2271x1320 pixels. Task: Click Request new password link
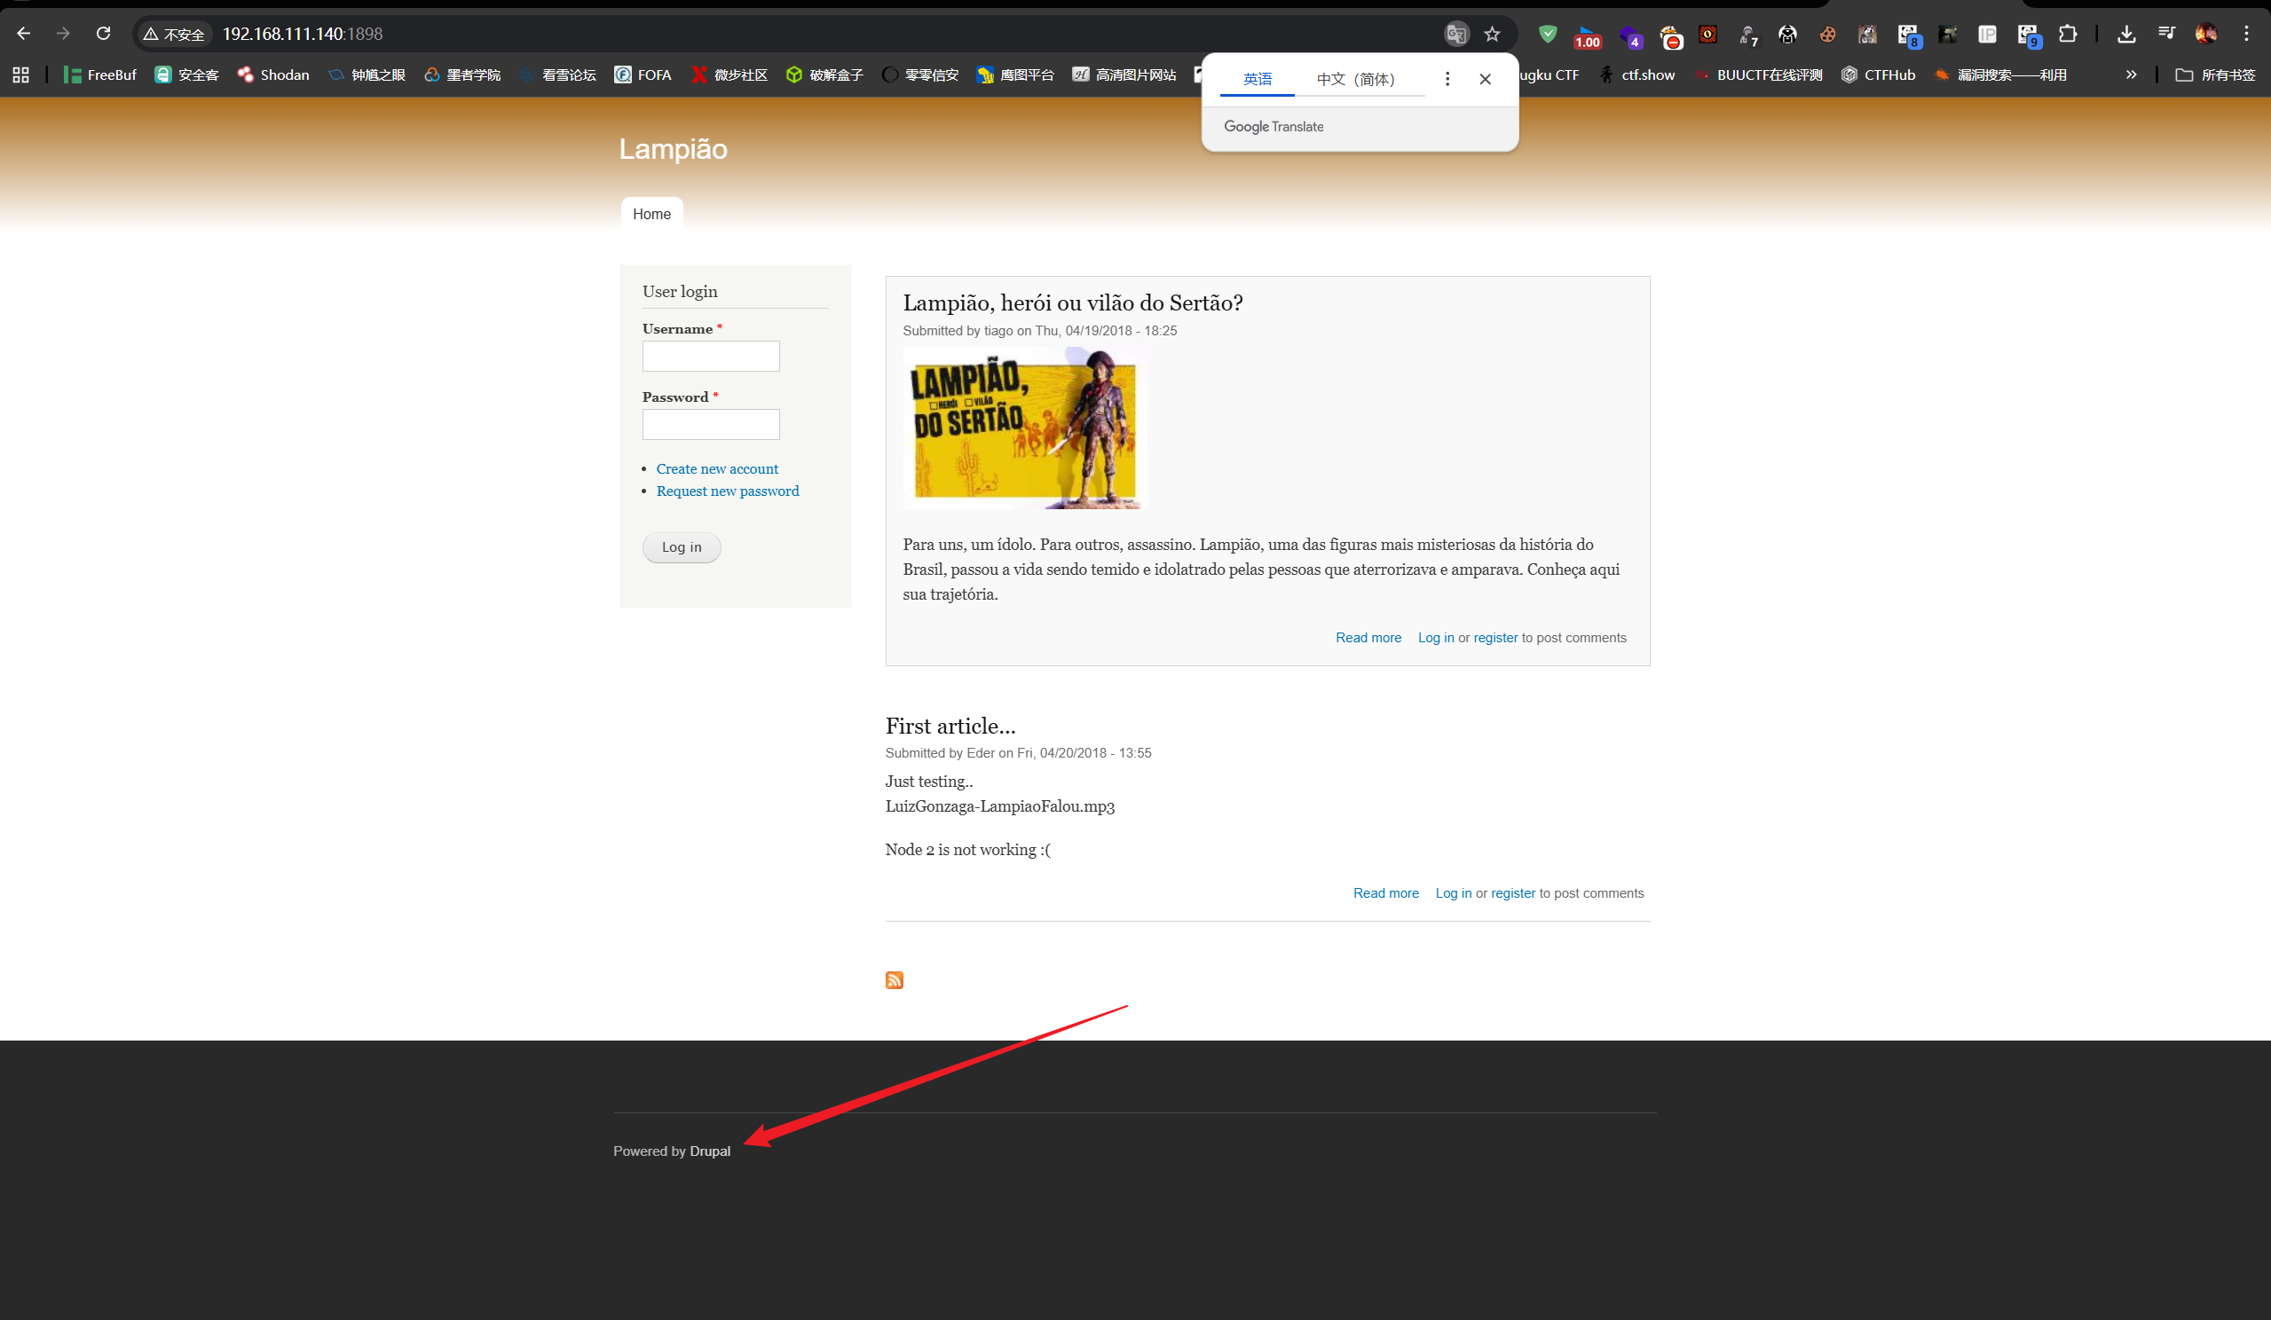pyautogui.click(x=727, y=491)
